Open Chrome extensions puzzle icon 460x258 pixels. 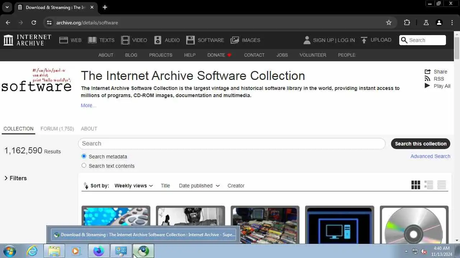pyautogui.click(x=407, y=23)
